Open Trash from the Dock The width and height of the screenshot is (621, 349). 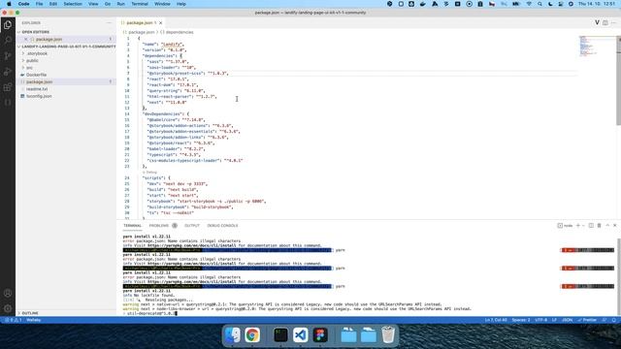[388, 335]
